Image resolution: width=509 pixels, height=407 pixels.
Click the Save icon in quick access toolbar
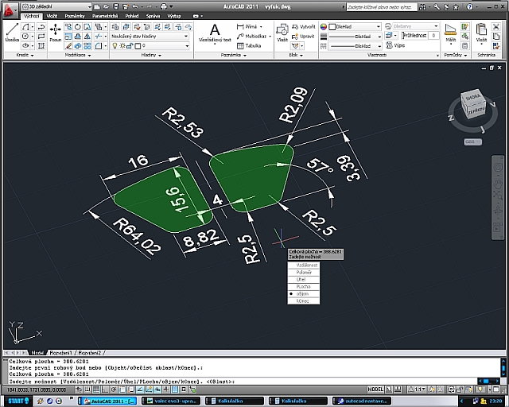click(116, 6)
